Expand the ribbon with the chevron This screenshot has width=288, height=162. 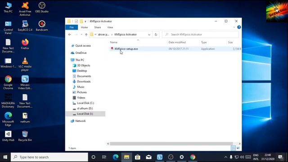tap(234, 27)
